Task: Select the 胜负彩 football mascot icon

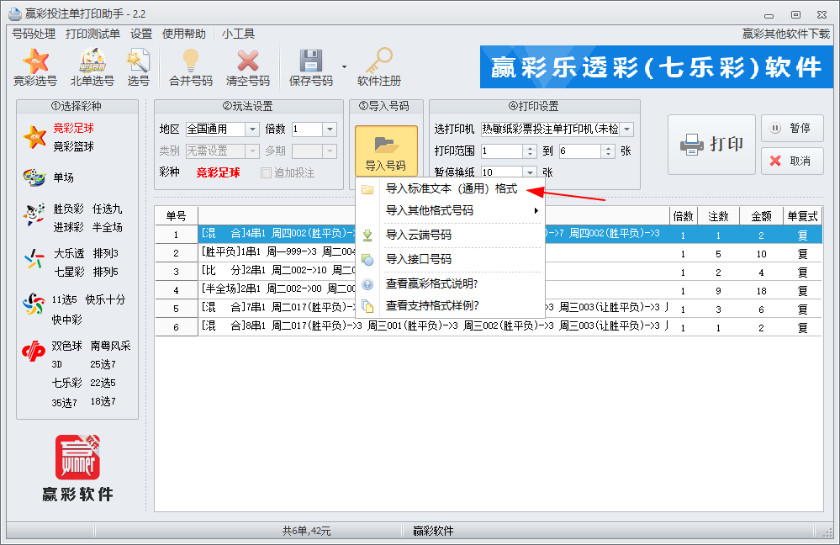Action: 34,214
